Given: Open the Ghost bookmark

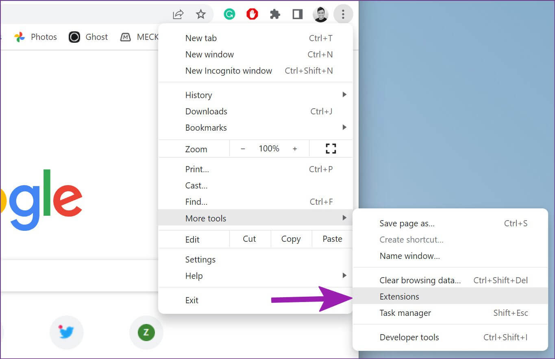Looking at the screenshot, I should click(x=88, y=37).
